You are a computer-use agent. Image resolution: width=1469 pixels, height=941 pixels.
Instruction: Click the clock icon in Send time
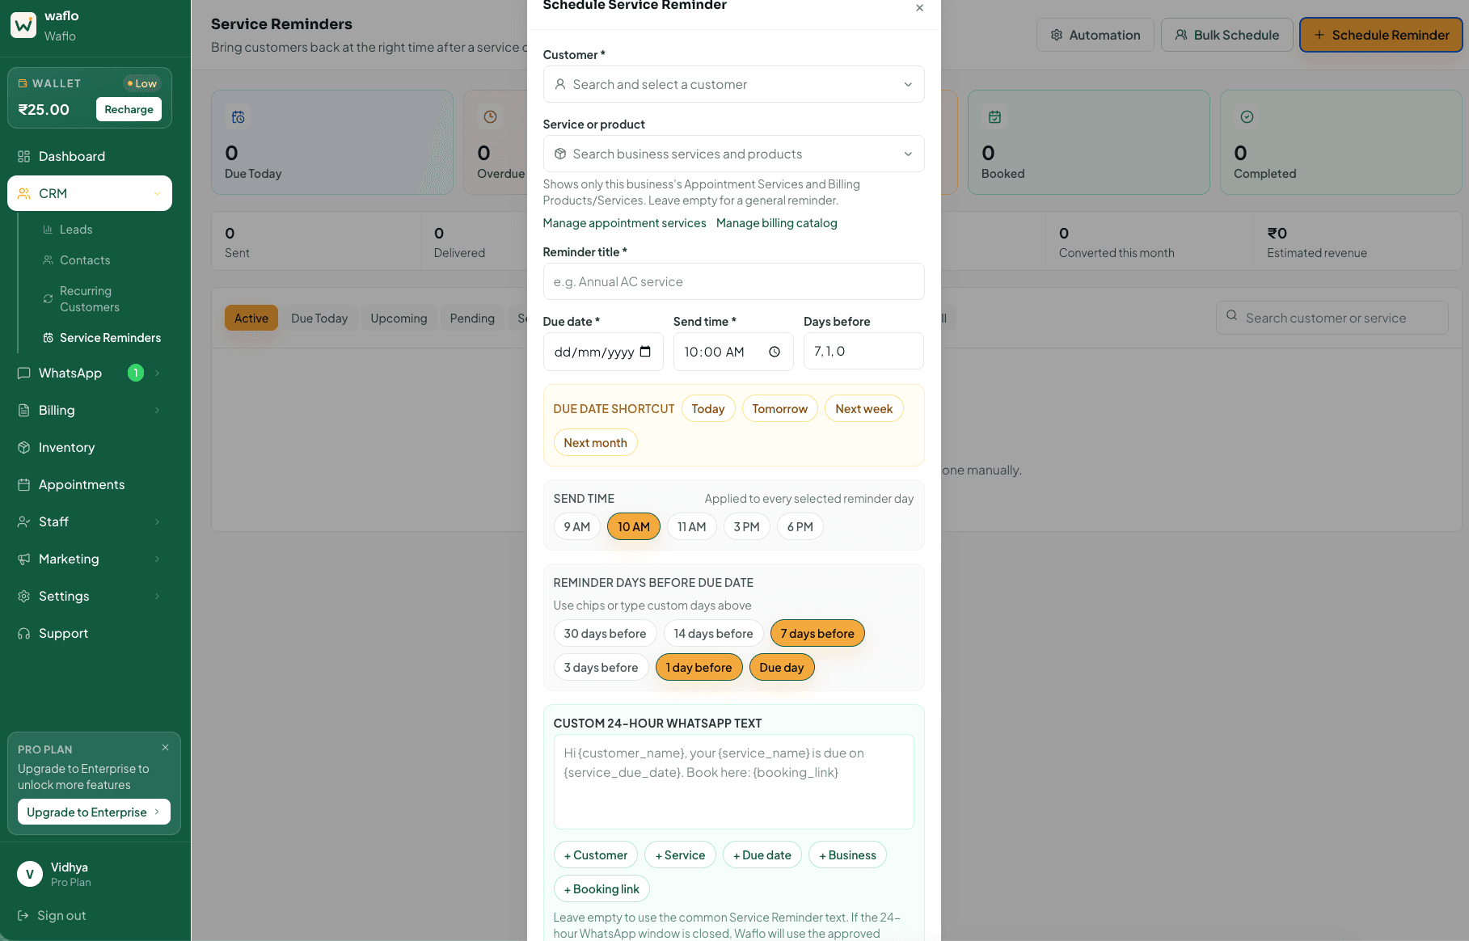tap(775, 352)
